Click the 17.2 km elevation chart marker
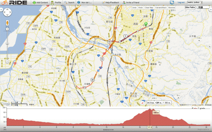 click(150, 127)
